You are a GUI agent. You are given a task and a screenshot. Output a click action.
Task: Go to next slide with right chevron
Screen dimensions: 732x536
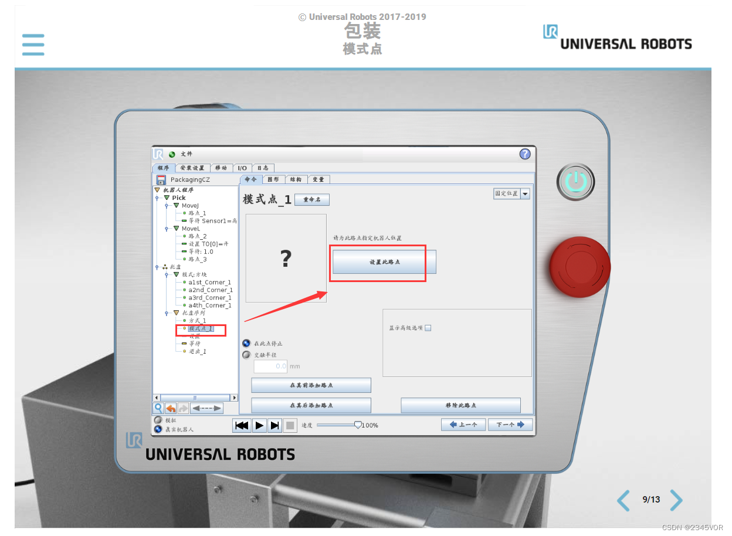click(676, 500)
